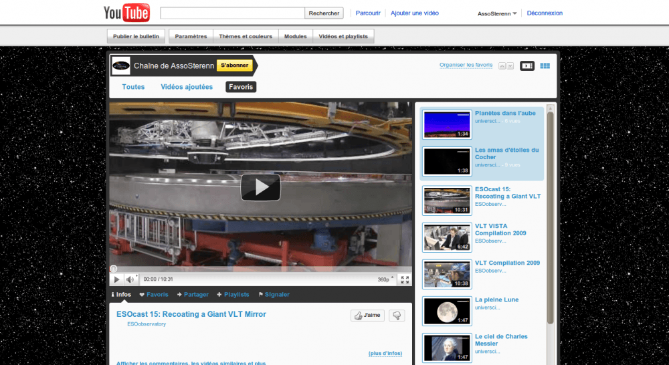Switch to grid view layout

tap(545, 66)
